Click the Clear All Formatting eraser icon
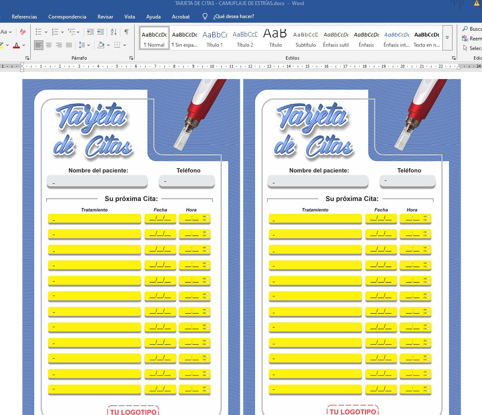The height and width of the screenshot is (415, 482). click(23, 32)
